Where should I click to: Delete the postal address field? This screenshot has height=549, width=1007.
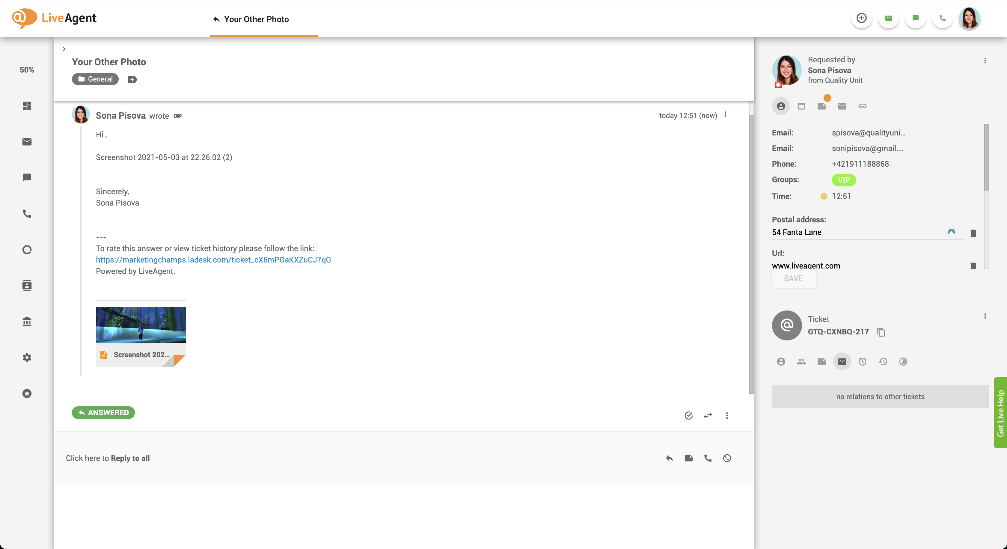pyautogui.click(x=973, y=233)
